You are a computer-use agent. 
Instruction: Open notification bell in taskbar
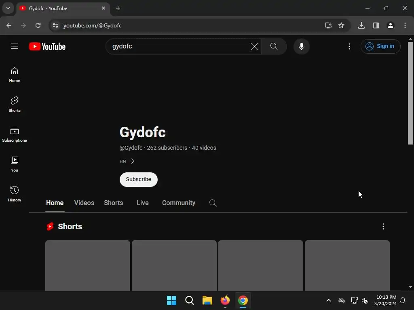click(x=403, y=300)
